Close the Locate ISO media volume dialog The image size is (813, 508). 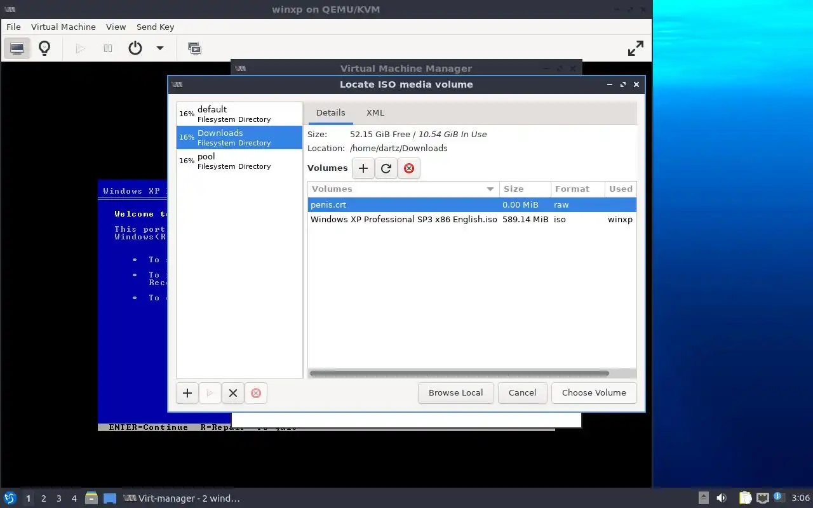coord(636,84)
